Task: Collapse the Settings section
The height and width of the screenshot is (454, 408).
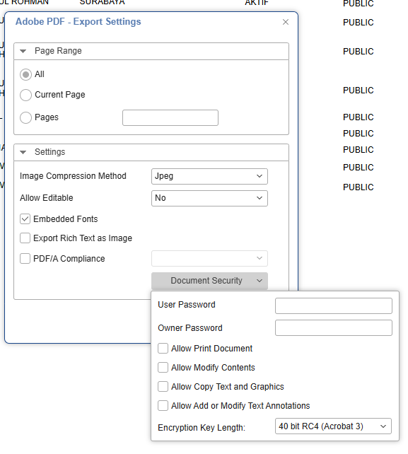Action: coord(23,152)
